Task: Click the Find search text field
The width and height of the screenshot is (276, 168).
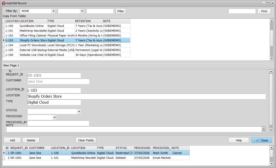Action: pos(242,11)
